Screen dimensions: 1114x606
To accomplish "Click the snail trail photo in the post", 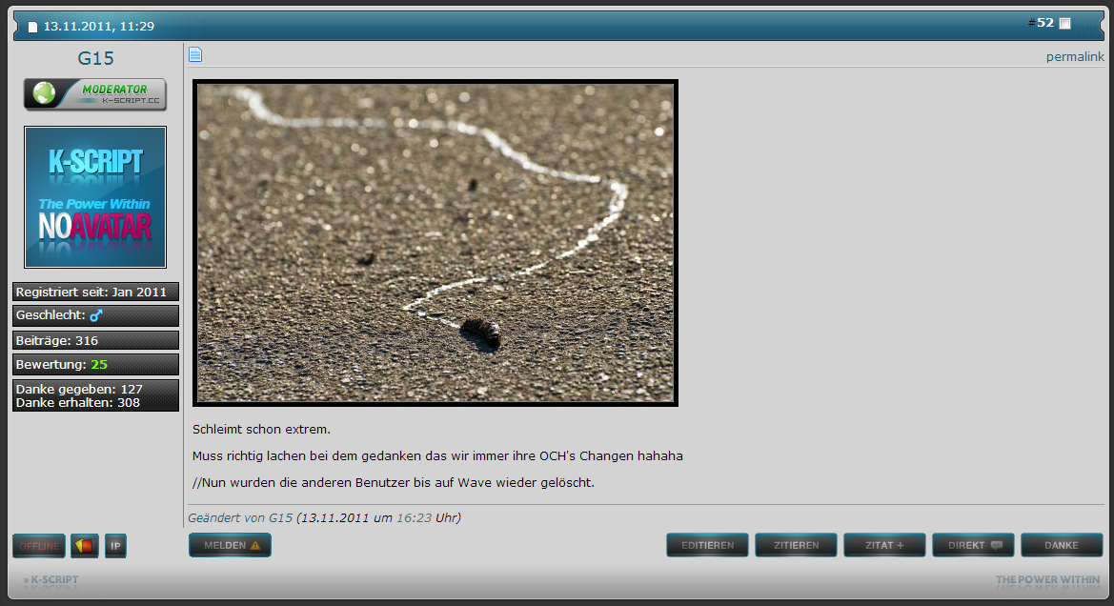I will click(x=435, y=243).
